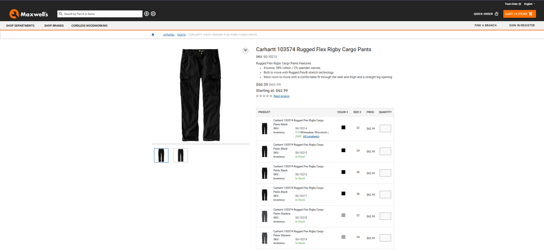Click the magnifier search icon
Viewport: 544px width, 250px height.
tap(61, 14)
